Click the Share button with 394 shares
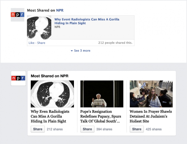187x144 pixels. 87,129
